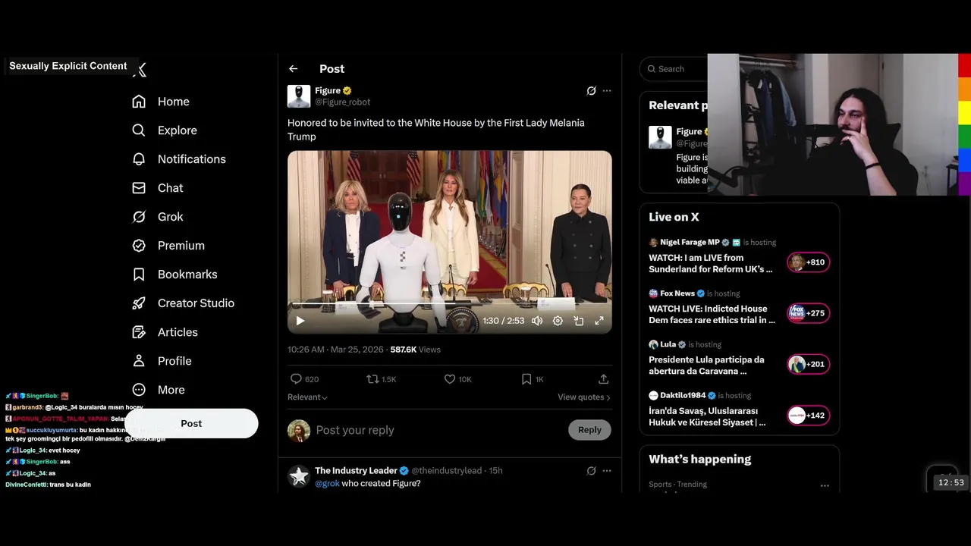Share the Figure post

pos(603,379)
